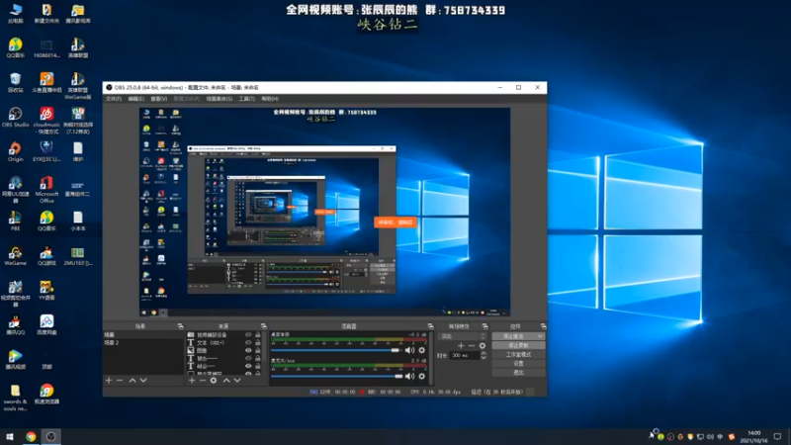
Task: Add a new source with the Sources plus icon
Action: pos(192,381)
